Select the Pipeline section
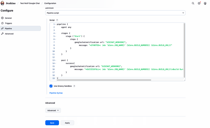 click(20, 28)
